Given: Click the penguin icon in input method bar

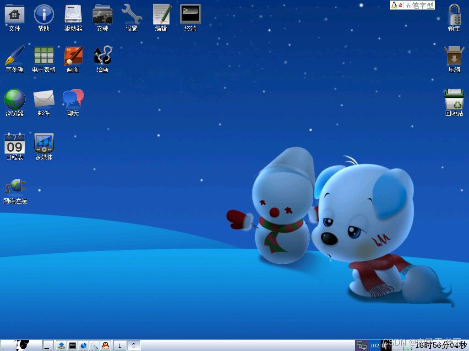Looking at the screenshot, I should 394,5.
